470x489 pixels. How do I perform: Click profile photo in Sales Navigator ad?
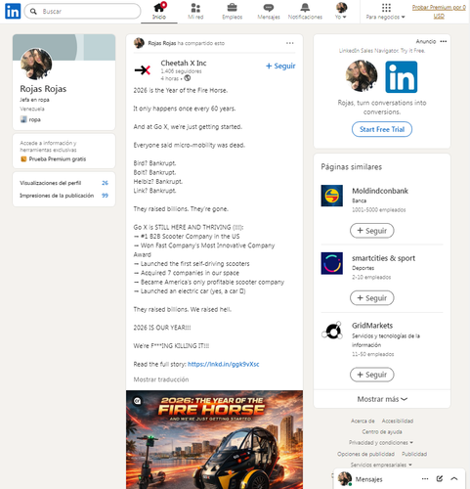pos(362,76)
